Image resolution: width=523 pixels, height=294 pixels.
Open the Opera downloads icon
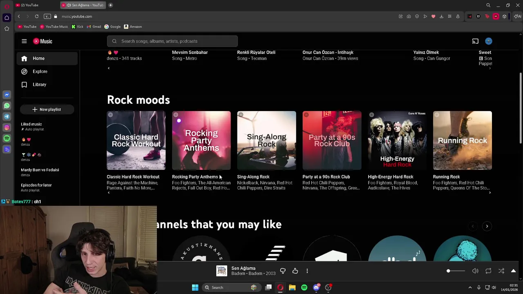(441, 16)
